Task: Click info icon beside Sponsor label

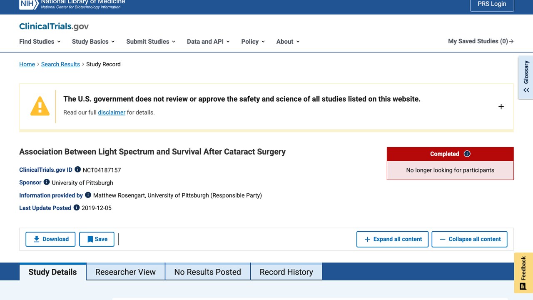Action: tap(47, 182)
